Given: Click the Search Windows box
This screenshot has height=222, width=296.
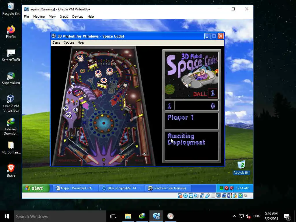Looking at the screenshot, I should pos(60,216).
